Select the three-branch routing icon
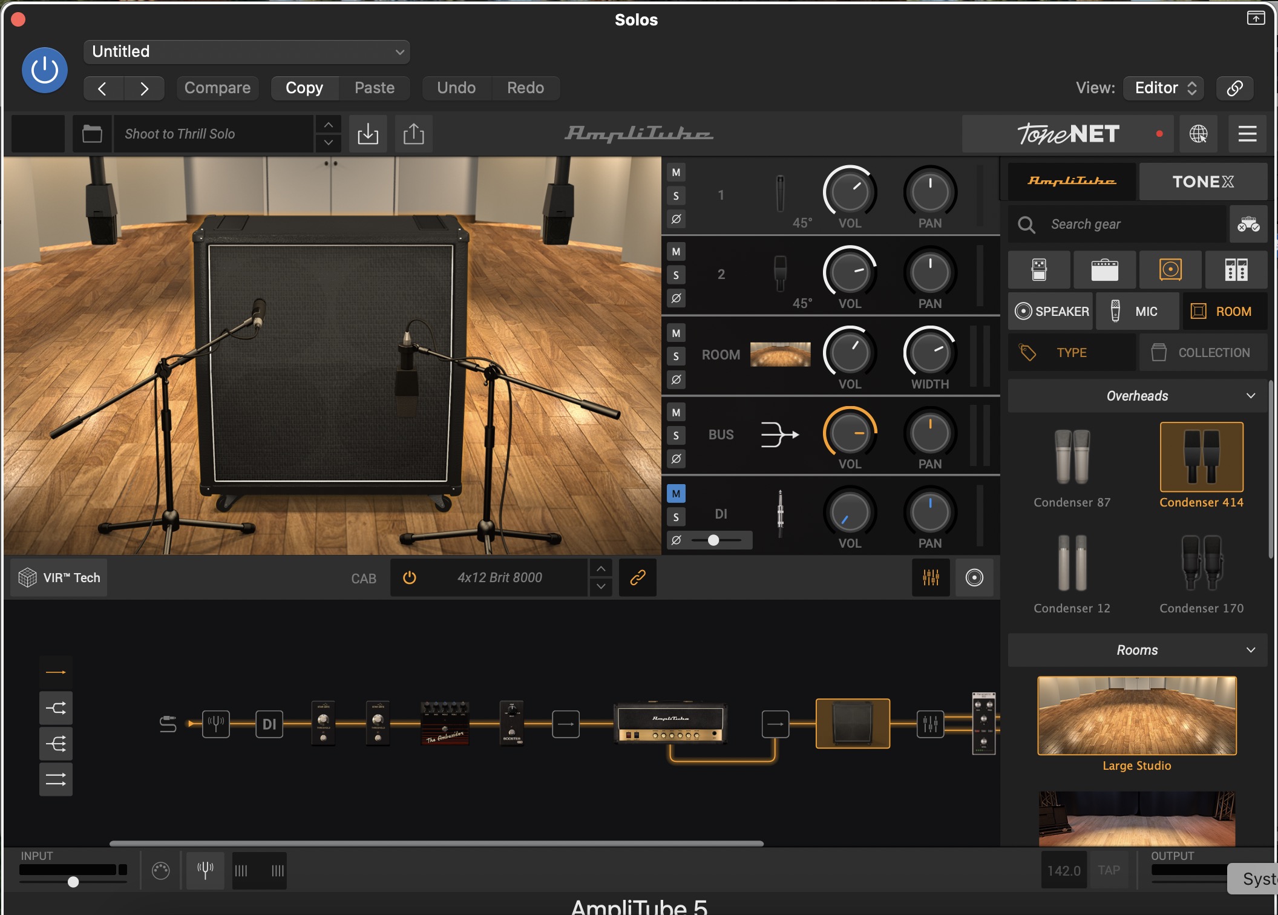Image resolution: width=1278 pixels, height=915 pixels. point(56,744)
